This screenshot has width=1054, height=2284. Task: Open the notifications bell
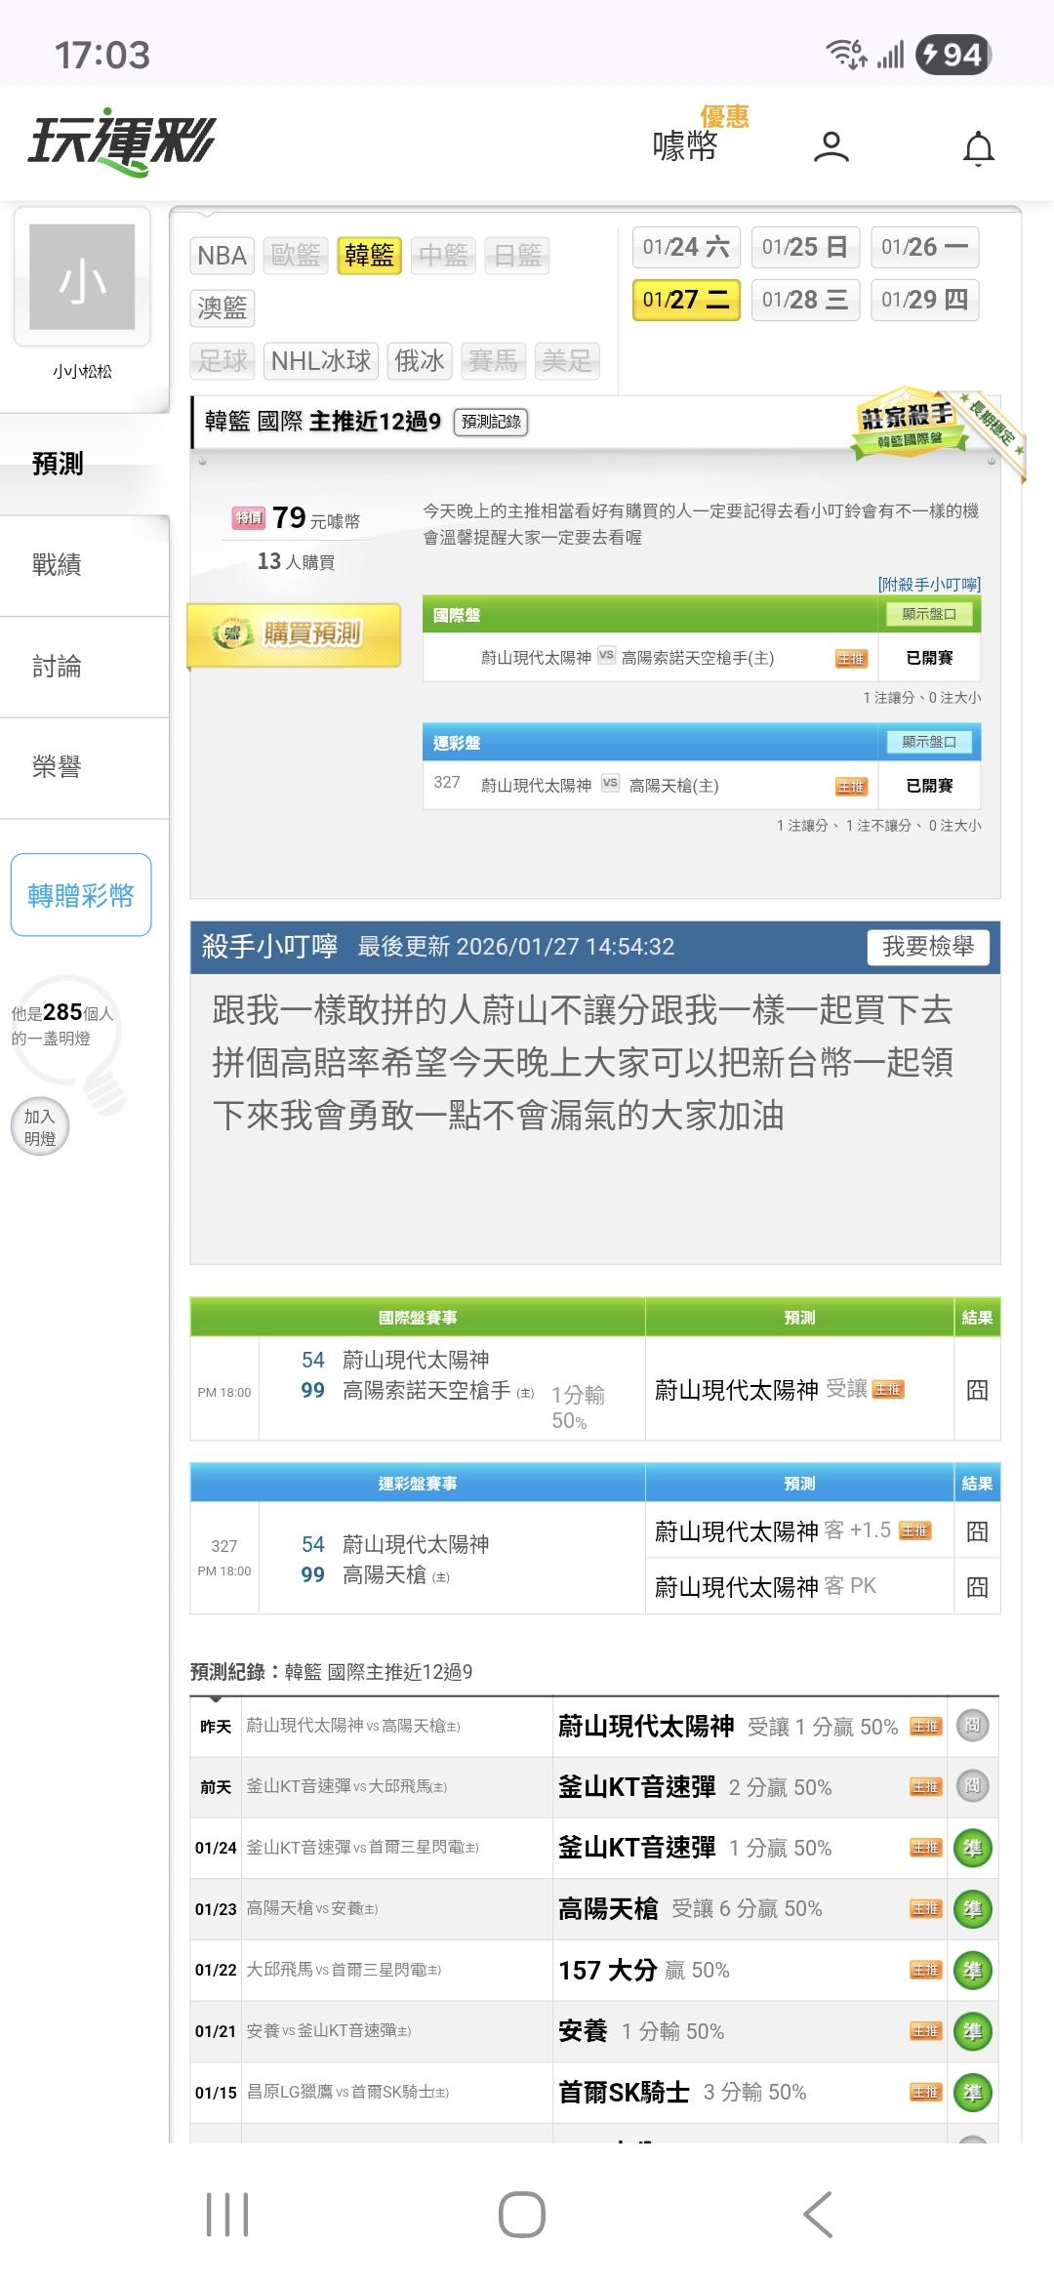pyautogui.click(x=978, y=148)
